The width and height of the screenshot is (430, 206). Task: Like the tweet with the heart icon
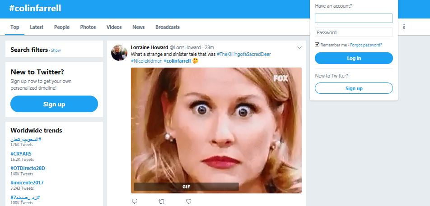tap(188, 201)
